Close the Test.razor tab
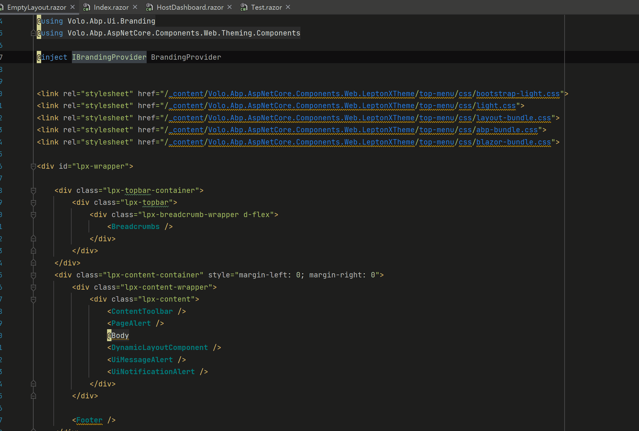This screenshot has height=431, width=639. tap(288, 7)
